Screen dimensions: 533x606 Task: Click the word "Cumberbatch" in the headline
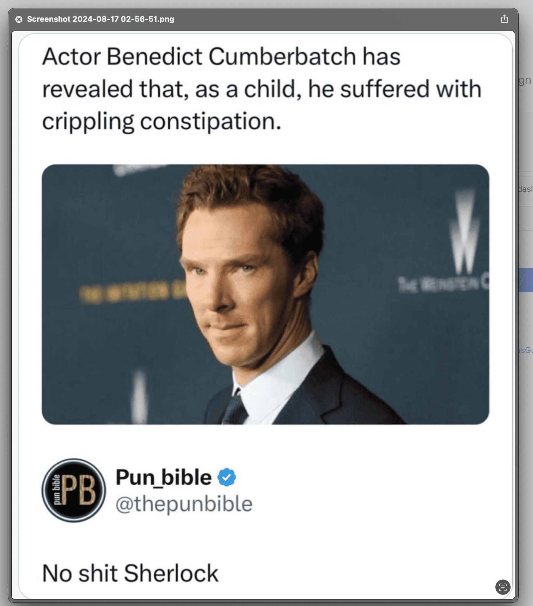(x=282, y=56)
